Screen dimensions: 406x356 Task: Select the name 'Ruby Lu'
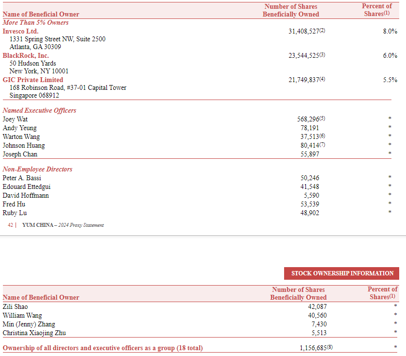coord(15,213)
